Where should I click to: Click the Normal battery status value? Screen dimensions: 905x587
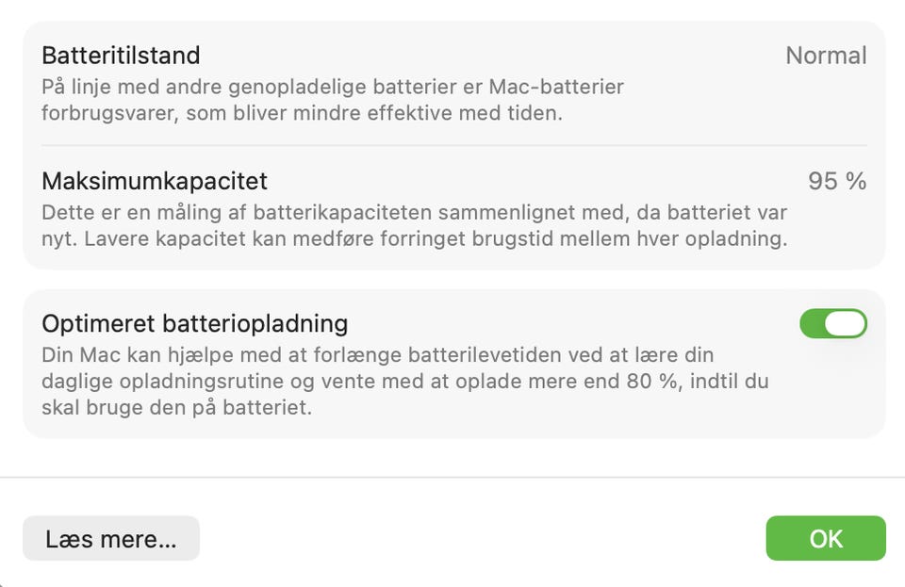826,56
